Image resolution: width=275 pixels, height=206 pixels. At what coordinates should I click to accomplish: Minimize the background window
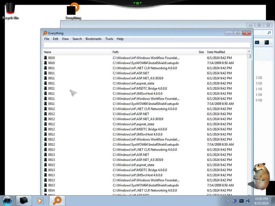click(x=250, y=25)
